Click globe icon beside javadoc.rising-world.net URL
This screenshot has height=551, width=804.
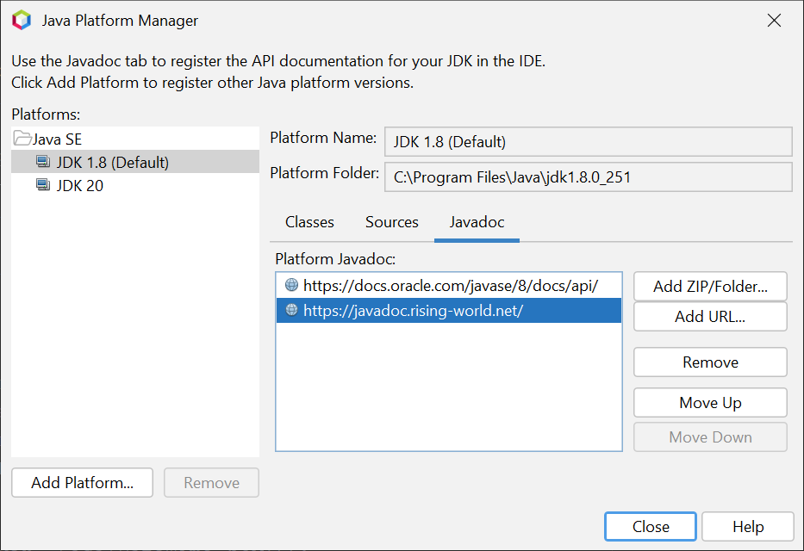tap(291, 311)
